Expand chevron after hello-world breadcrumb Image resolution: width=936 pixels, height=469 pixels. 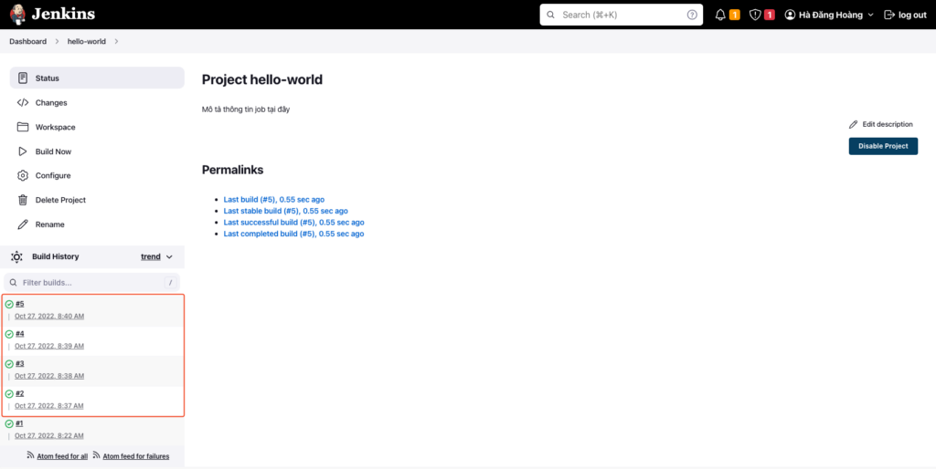click(x=116, y=42)
